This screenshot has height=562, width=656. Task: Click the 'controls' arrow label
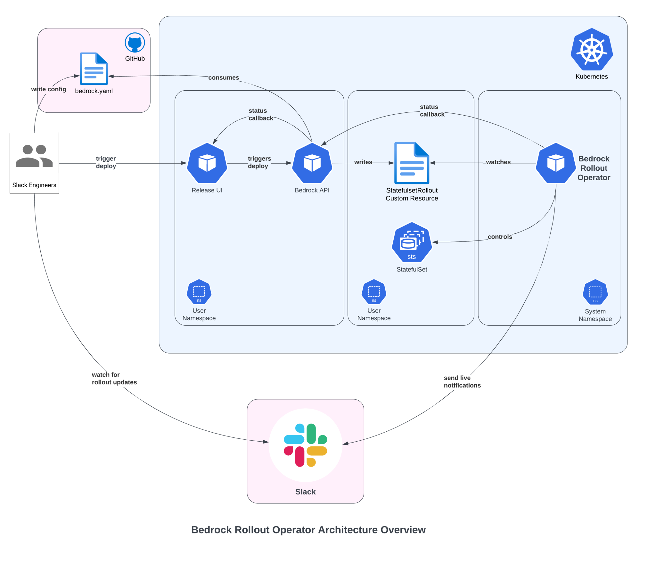[x=500, y=237]
